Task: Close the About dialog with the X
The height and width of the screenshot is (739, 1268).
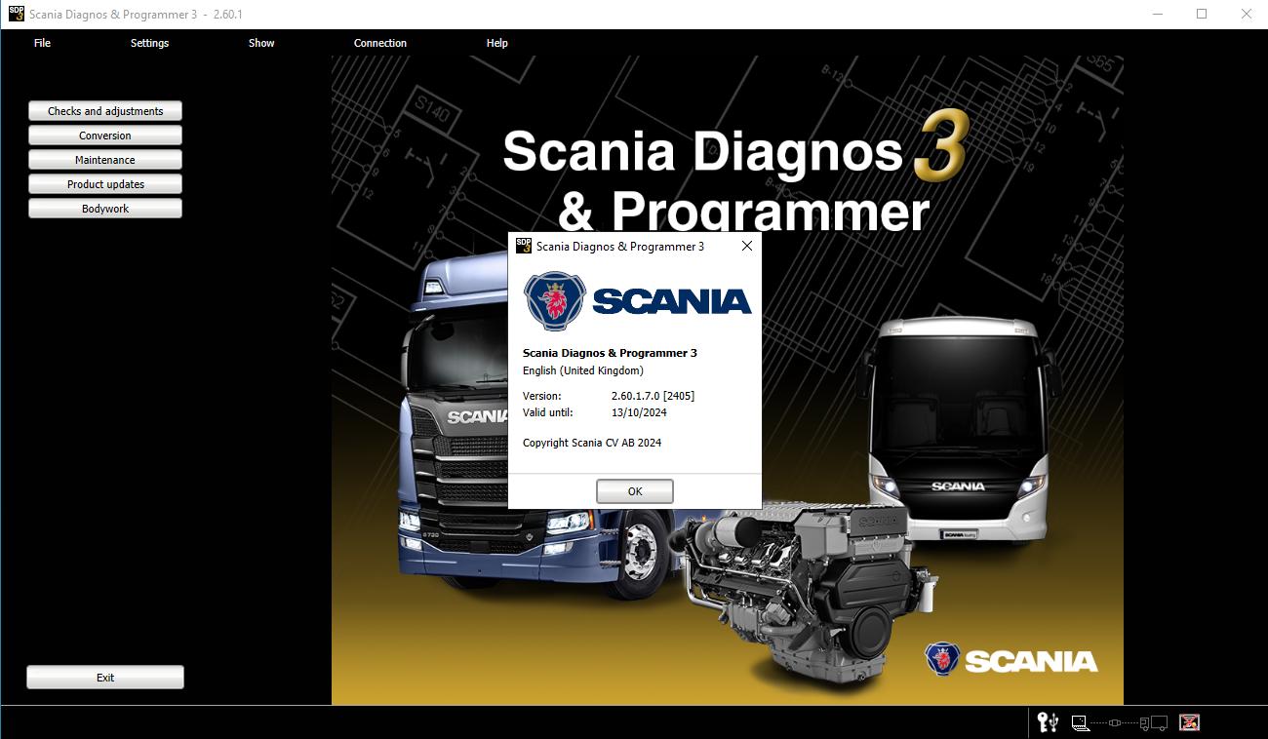Action: [747, 246]
